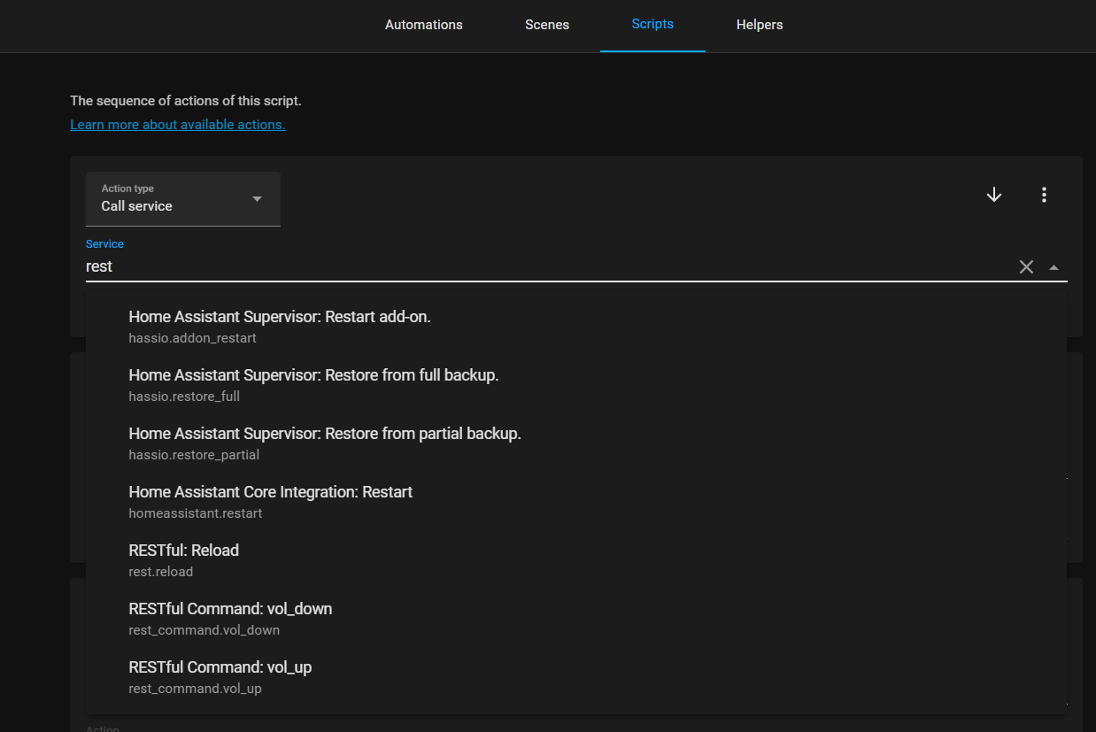Image resolution: width=1096 pixels, height=732 pixels.
Task: Open the action overflow menu
Action: tap(1044, 194)
